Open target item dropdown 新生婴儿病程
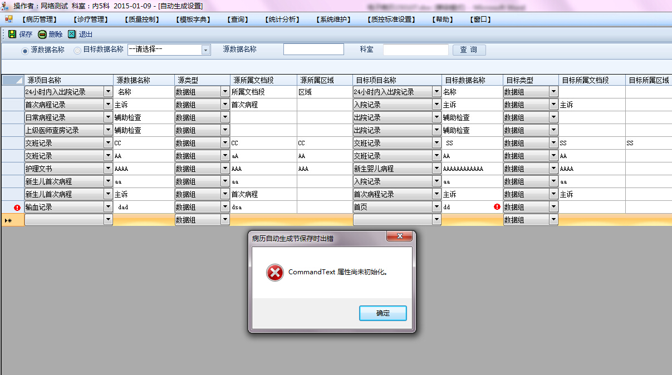672x375 pixels. pos(436,169)
